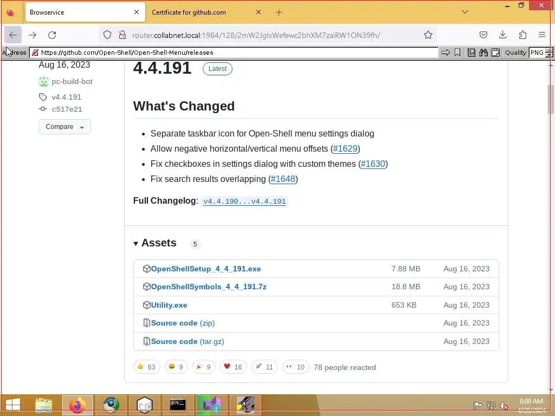This screenshot has height=416, width=555.
Task: Open the Visual Studio Installer taskbar icon
Action: coord(211,405)
